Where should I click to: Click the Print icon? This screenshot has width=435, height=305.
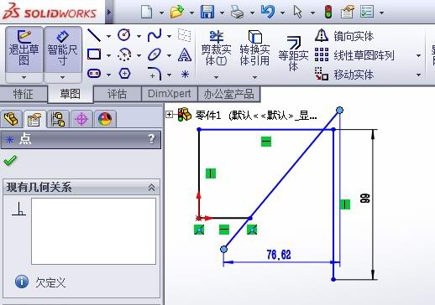point(237,12)
